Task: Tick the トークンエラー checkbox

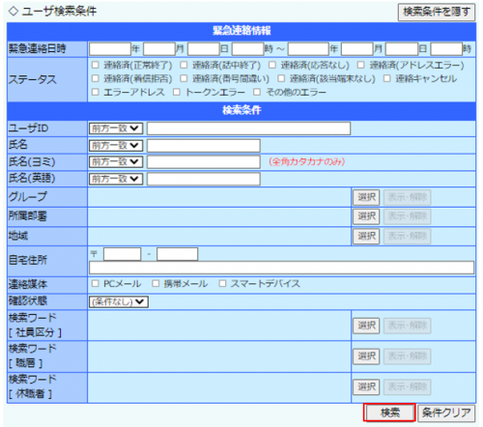Action: [177, 92]
